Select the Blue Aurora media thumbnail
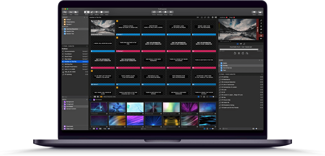This screenshot has height=156, width=325. (117, 107)
